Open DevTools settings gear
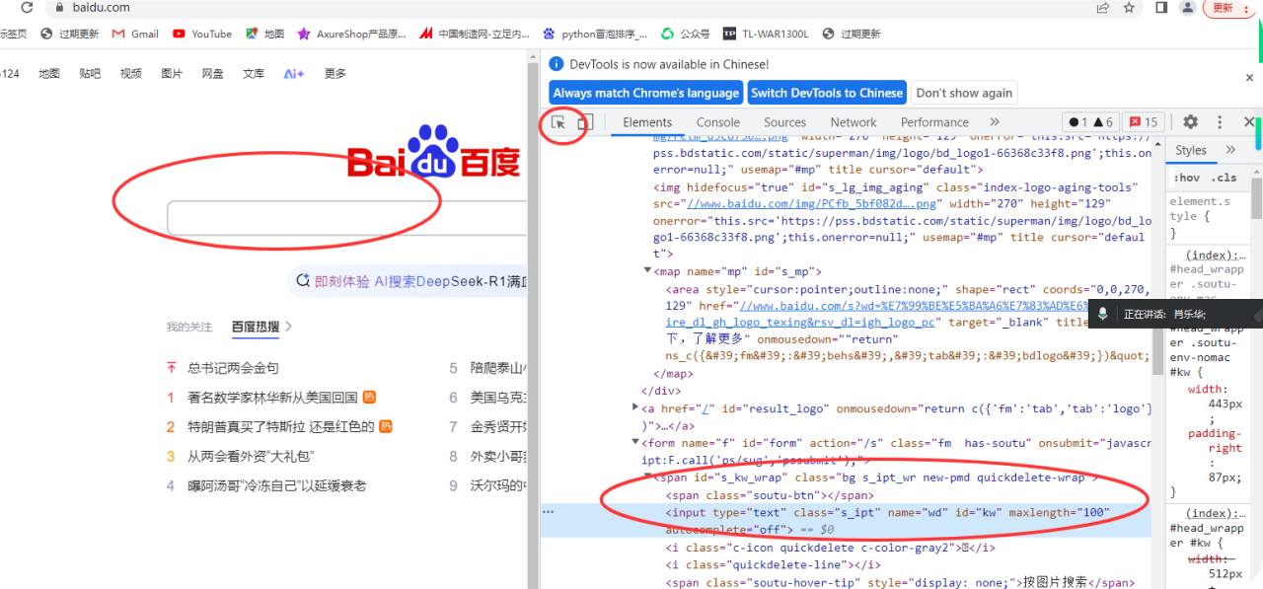Image resolution: width=1263 pixels, height=589 pixels. [1191, 122]
